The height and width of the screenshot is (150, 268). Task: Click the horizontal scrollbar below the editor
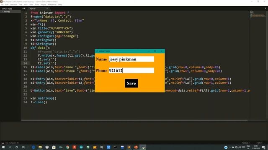coord(134,120)
